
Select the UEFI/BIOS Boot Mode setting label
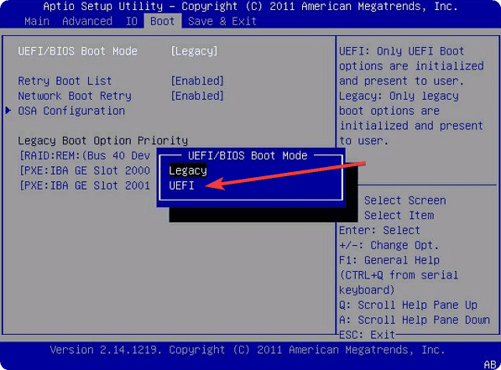point(78,51)
